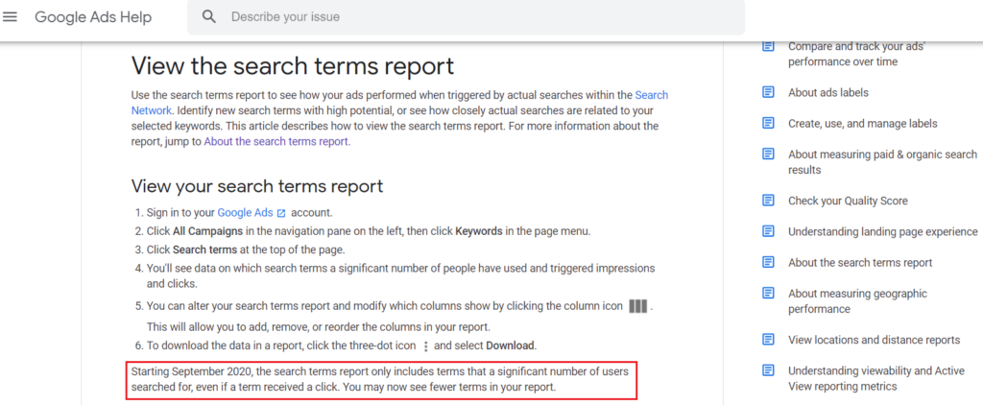983x405 pixels.
Task: Click the search magnifier icon
Action: click(208, 17)
